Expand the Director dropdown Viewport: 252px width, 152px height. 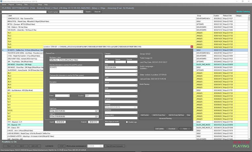pyautogui.click(x=136, y=96)
